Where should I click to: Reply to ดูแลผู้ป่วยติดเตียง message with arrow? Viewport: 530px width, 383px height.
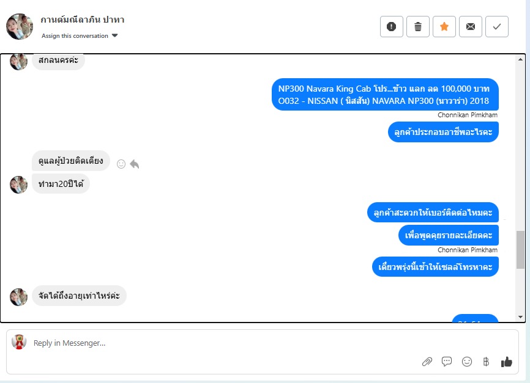135,164
